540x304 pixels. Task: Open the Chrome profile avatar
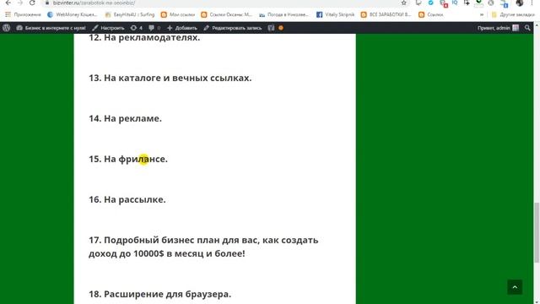(x=520, y=3)
